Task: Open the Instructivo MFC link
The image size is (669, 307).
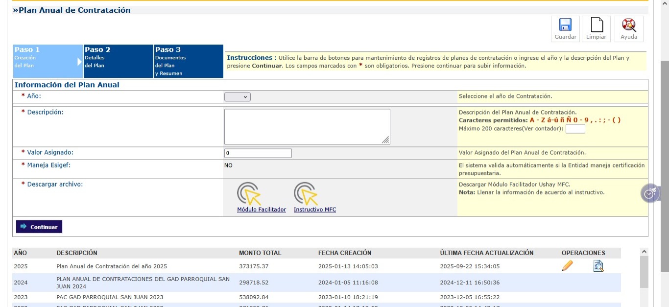Action: (x=315, y=210)
